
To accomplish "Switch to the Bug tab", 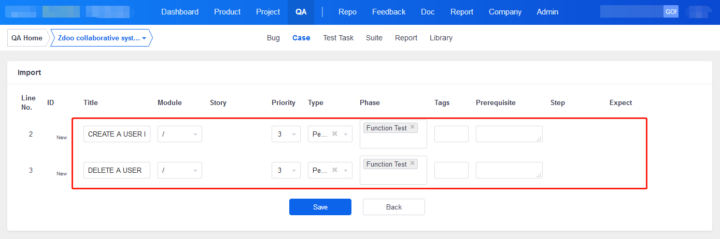I will (273, 38).
